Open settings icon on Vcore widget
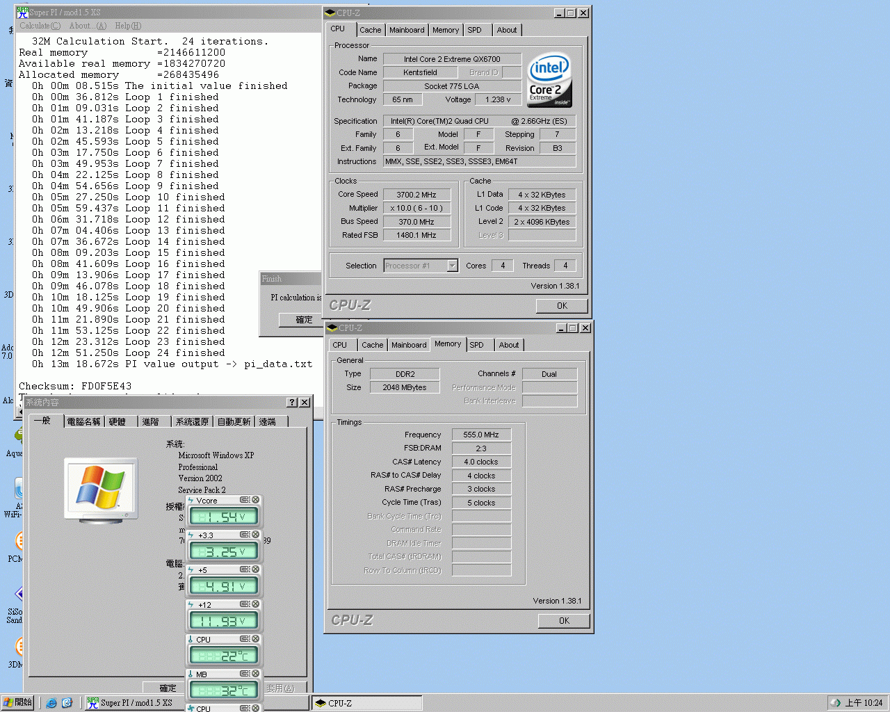This screenshot has width=890, height=712. [245, 500]
